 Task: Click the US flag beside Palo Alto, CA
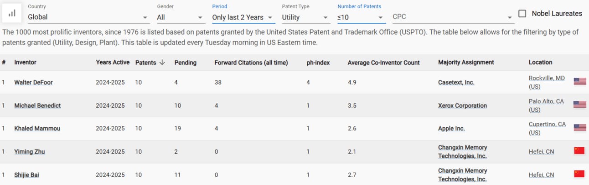click(579, 105)
